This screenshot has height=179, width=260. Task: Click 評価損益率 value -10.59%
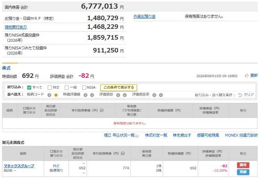click(220, 171)
